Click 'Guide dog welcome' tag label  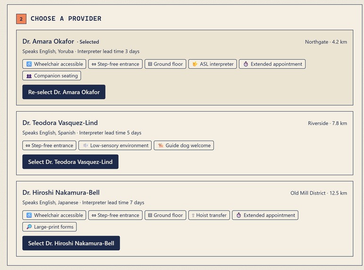[188, 145]
